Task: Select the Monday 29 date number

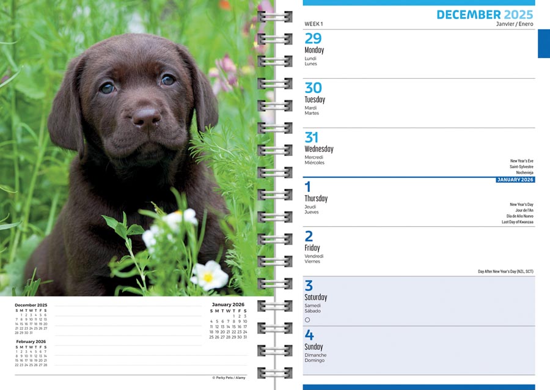Action: pos(313,39)
